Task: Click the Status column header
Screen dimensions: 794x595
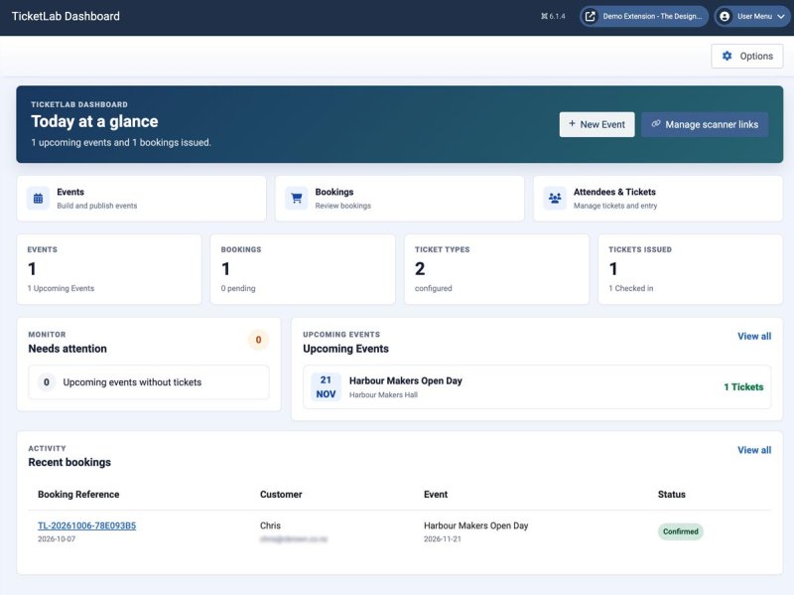Action: point(672,494)
